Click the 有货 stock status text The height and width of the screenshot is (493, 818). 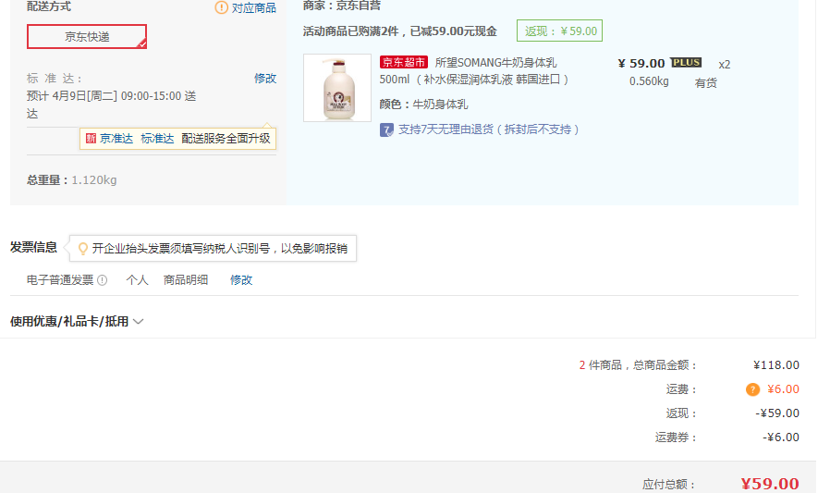[x=706, y=83]
